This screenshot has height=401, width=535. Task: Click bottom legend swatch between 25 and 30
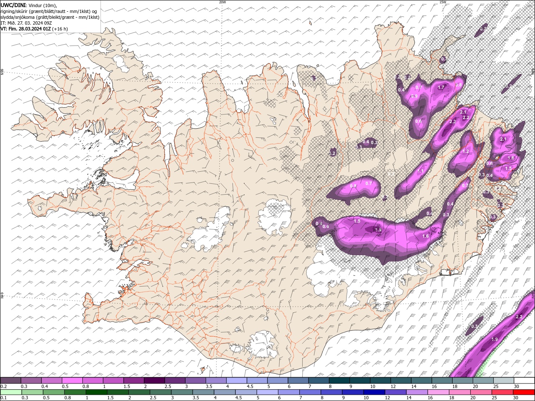[x=503, y=392]
